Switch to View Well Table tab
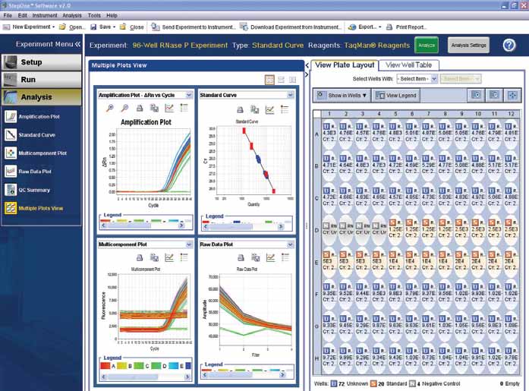The height and width of the screenshot is (391, 529). point(409,65)
